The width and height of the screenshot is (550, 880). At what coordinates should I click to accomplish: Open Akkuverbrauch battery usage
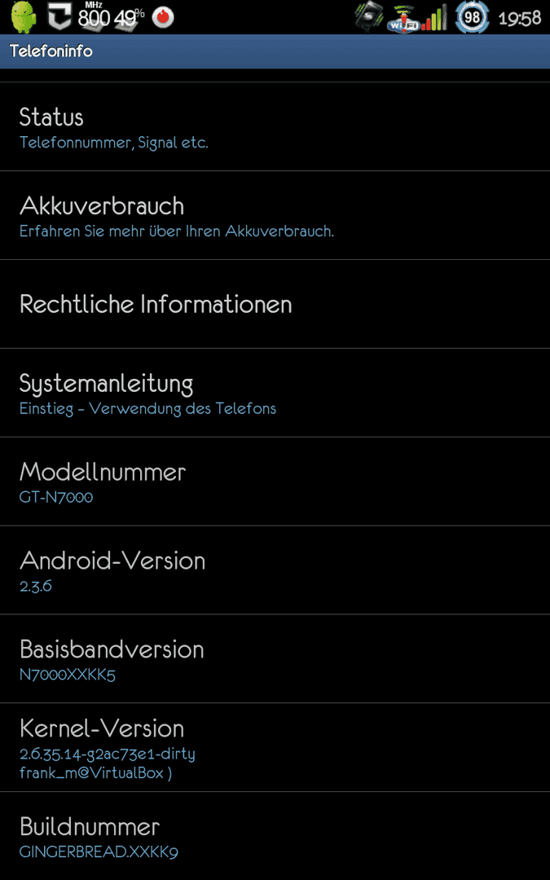tap(275, 215)
